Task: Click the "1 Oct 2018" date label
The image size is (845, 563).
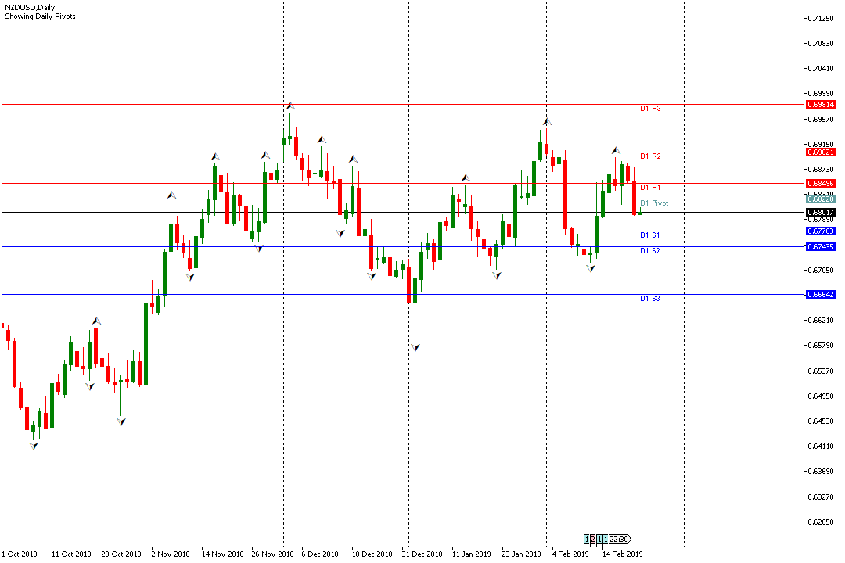Action: pyautogui.click(x=20, y=554)
